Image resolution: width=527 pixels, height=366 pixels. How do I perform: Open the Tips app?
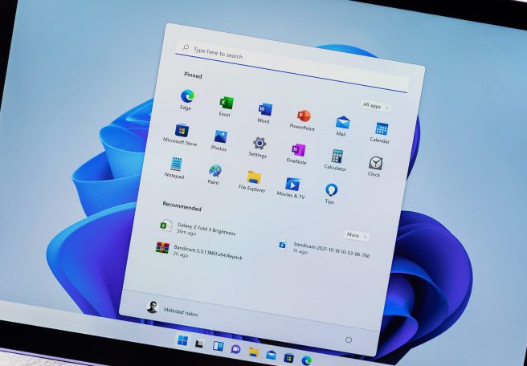pos(330,193)
